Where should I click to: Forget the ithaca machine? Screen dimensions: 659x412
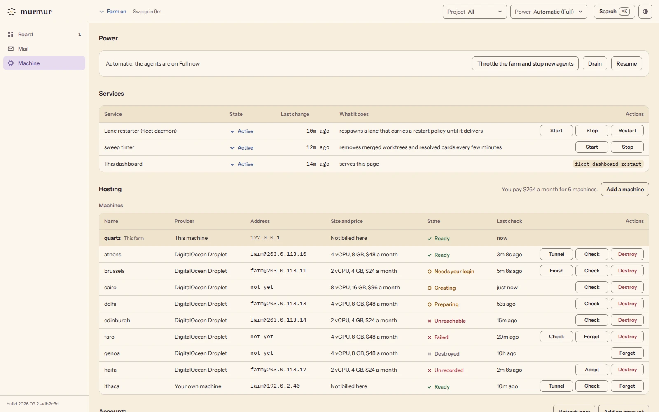pos(627,386)
